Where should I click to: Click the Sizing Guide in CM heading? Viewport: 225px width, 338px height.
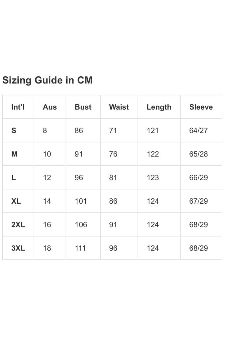coord(47,80)
